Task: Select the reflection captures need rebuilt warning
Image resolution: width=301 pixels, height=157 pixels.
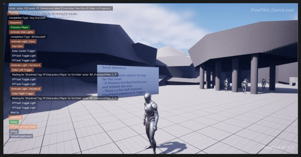Action: [44, 14]
